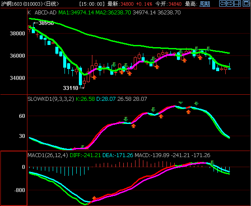Click the MA1:34974.14 legend value
Screen dimensions: 251x206
tap(76, 13)
